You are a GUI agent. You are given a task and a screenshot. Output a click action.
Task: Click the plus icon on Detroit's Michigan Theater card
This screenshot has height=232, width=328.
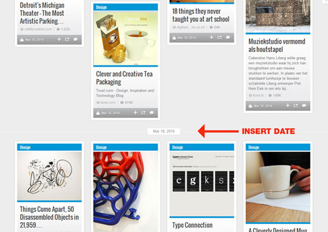point(59,39)
